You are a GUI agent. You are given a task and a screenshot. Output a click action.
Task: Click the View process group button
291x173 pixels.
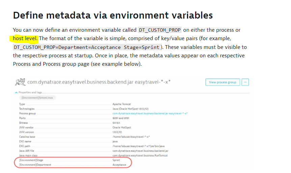(x=222, y=82)
